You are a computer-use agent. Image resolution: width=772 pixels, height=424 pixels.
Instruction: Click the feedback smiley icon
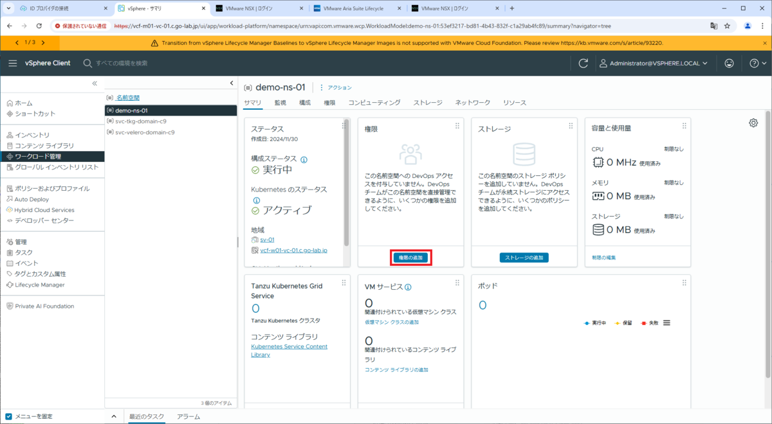coord(729,63)
